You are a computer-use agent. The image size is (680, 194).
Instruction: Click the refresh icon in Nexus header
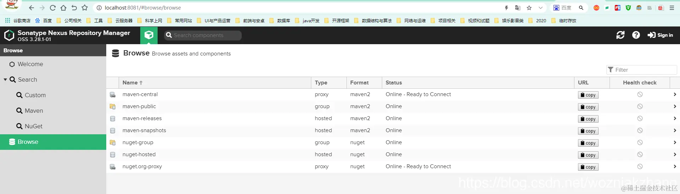click(620, 35)
